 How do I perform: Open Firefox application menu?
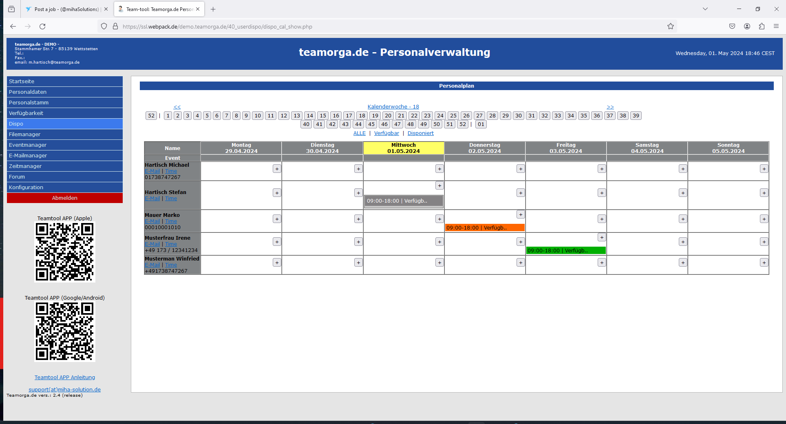pyautogui.click(x=776, y=26)
